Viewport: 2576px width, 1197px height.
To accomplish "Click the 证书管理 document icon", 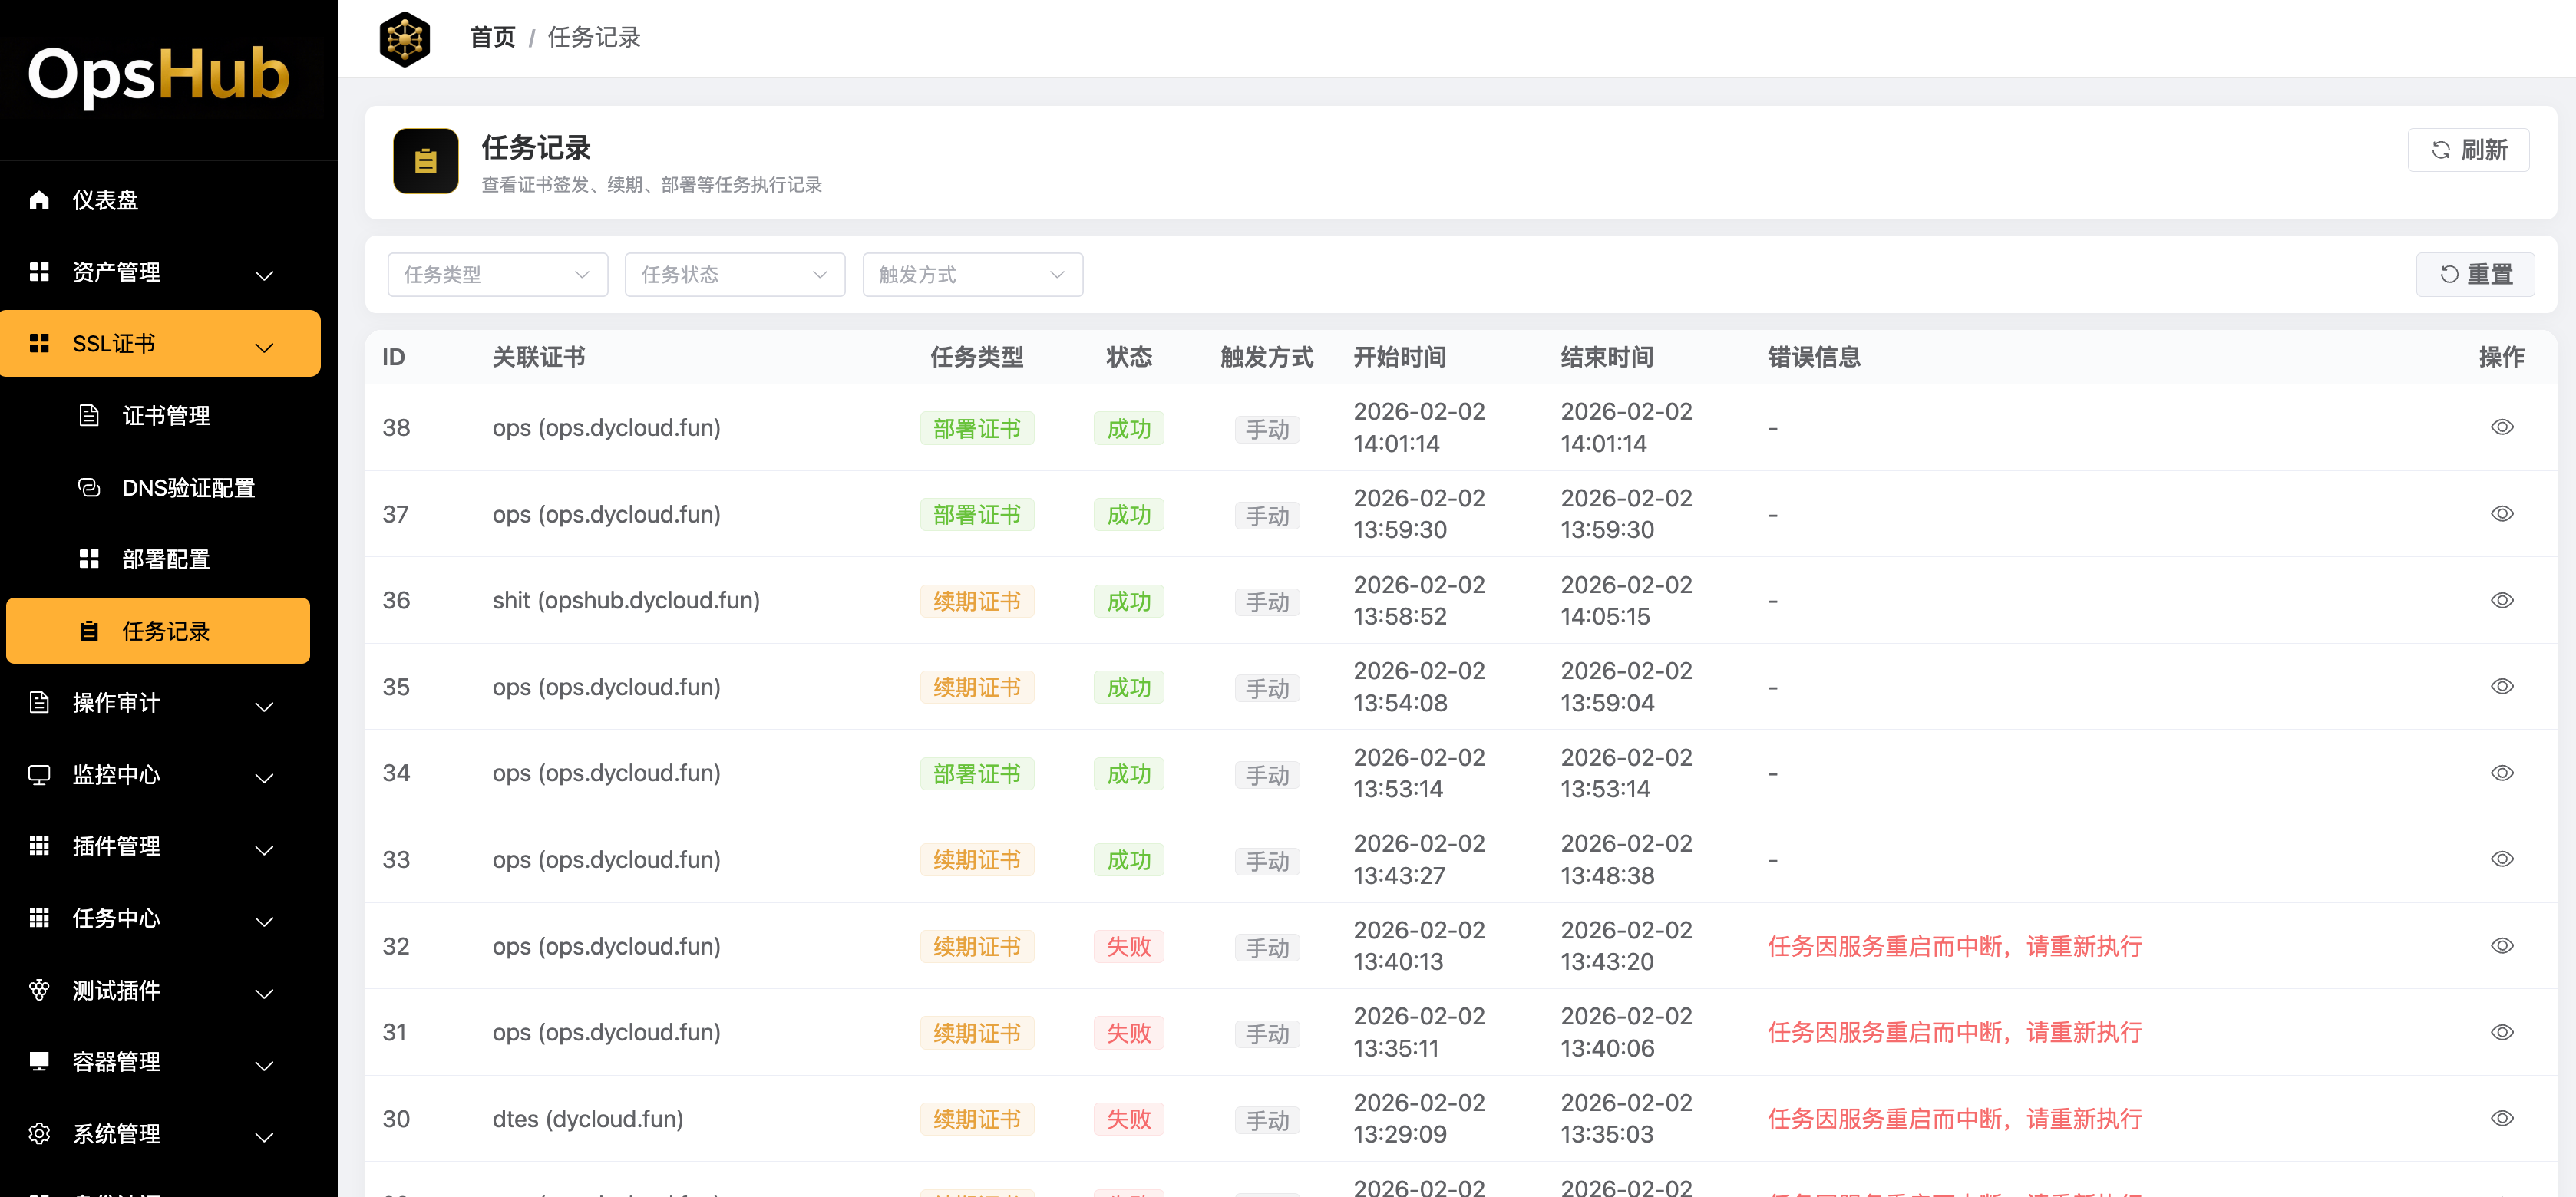I will (89, 415).
